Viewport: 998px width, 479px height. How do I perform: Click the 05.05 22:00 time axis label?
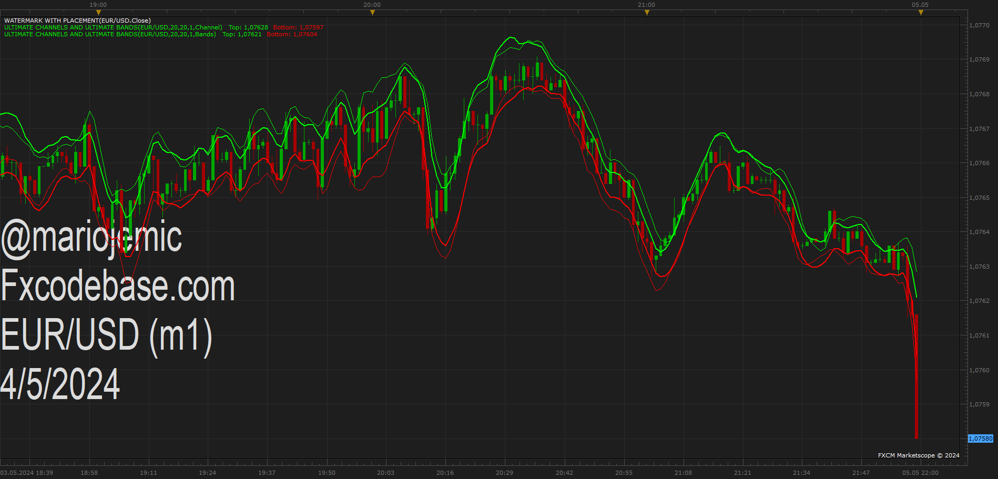pyautogui.click(x=920, y=473)
